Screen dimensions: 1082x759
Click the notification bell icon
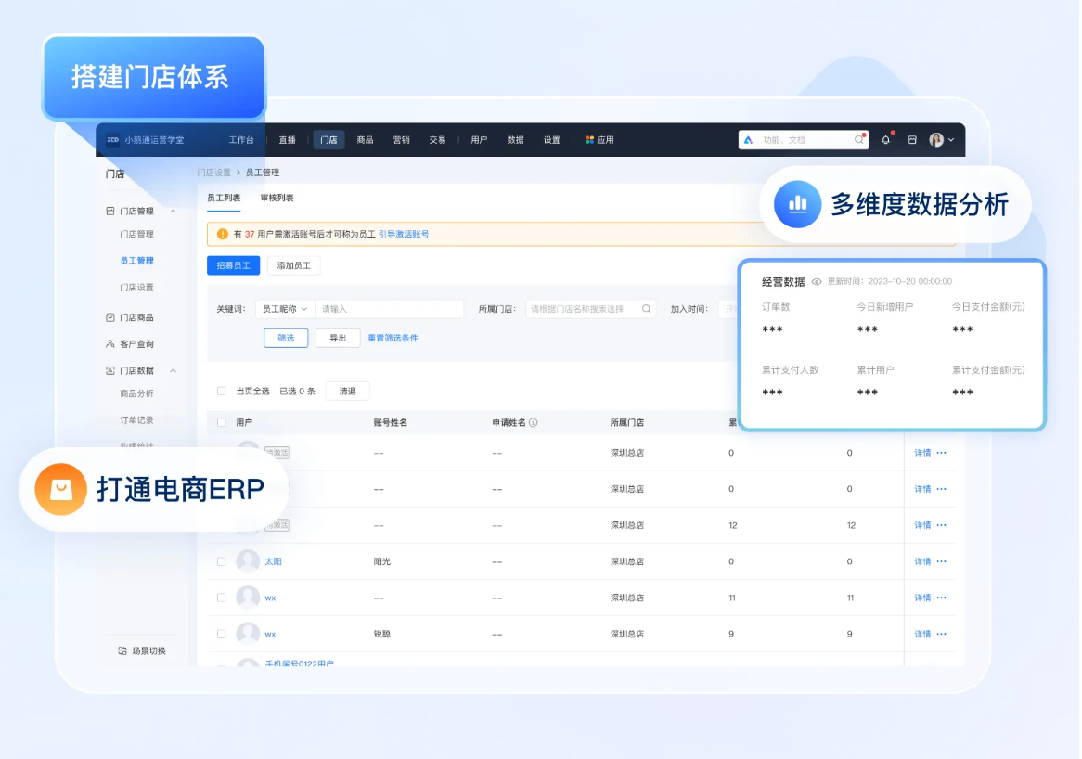[886, 140]
